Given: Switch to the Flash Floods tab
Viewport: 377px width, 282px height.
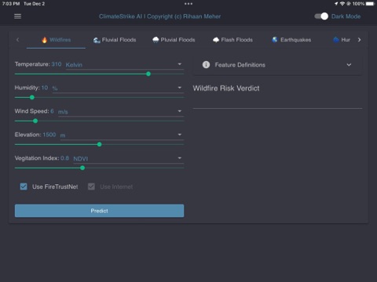Looking at the screenshot, I should click(x=232, y=40).
